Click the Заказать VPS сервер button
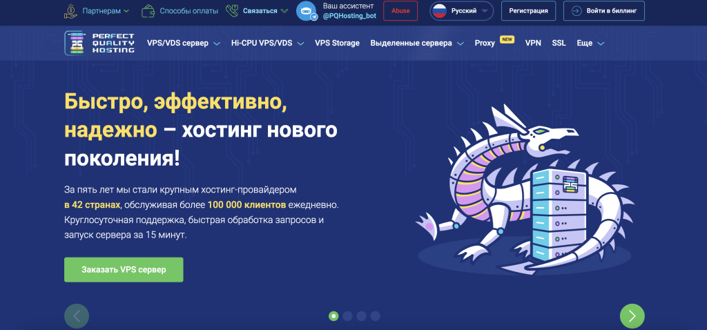The image size is (707, 330). (x=124, y=269)
